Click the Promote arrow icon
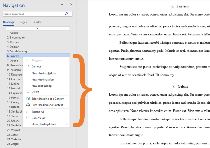This screenshot has width=210, height=148. [28, 60]
